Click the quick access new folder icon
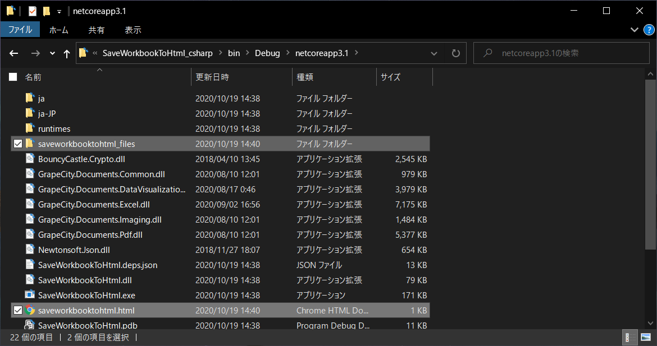The width and height of the screenshot is (657, 346). [x=47, y=11]
